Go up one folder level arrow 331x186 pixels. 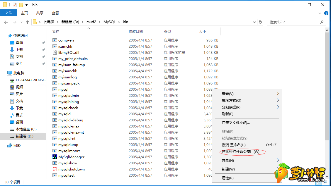pos(28,22)
